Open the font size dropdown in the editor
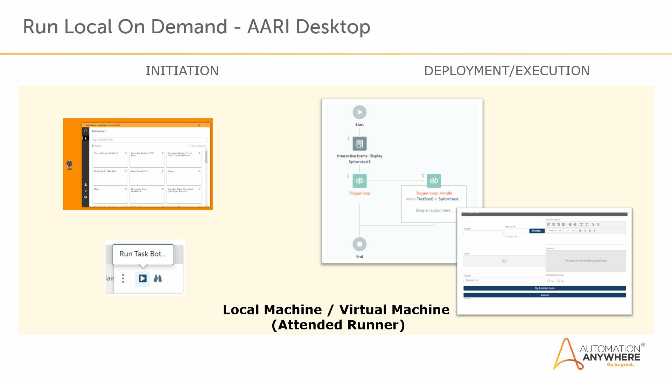Viewport: 672px width, 377px height. (569, 231)
